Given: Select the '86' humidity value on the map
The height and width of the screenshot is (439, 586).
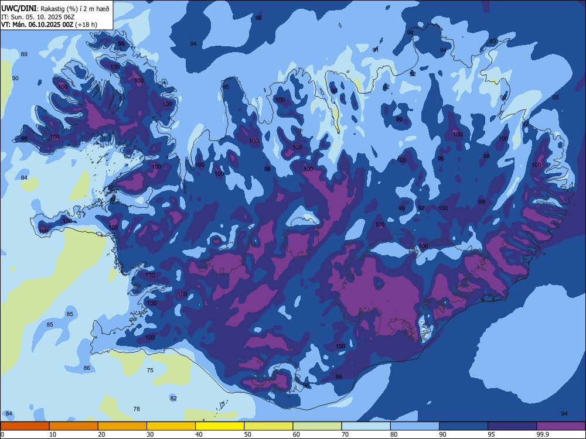Looking at the screenshot, I should pos(87,368).
